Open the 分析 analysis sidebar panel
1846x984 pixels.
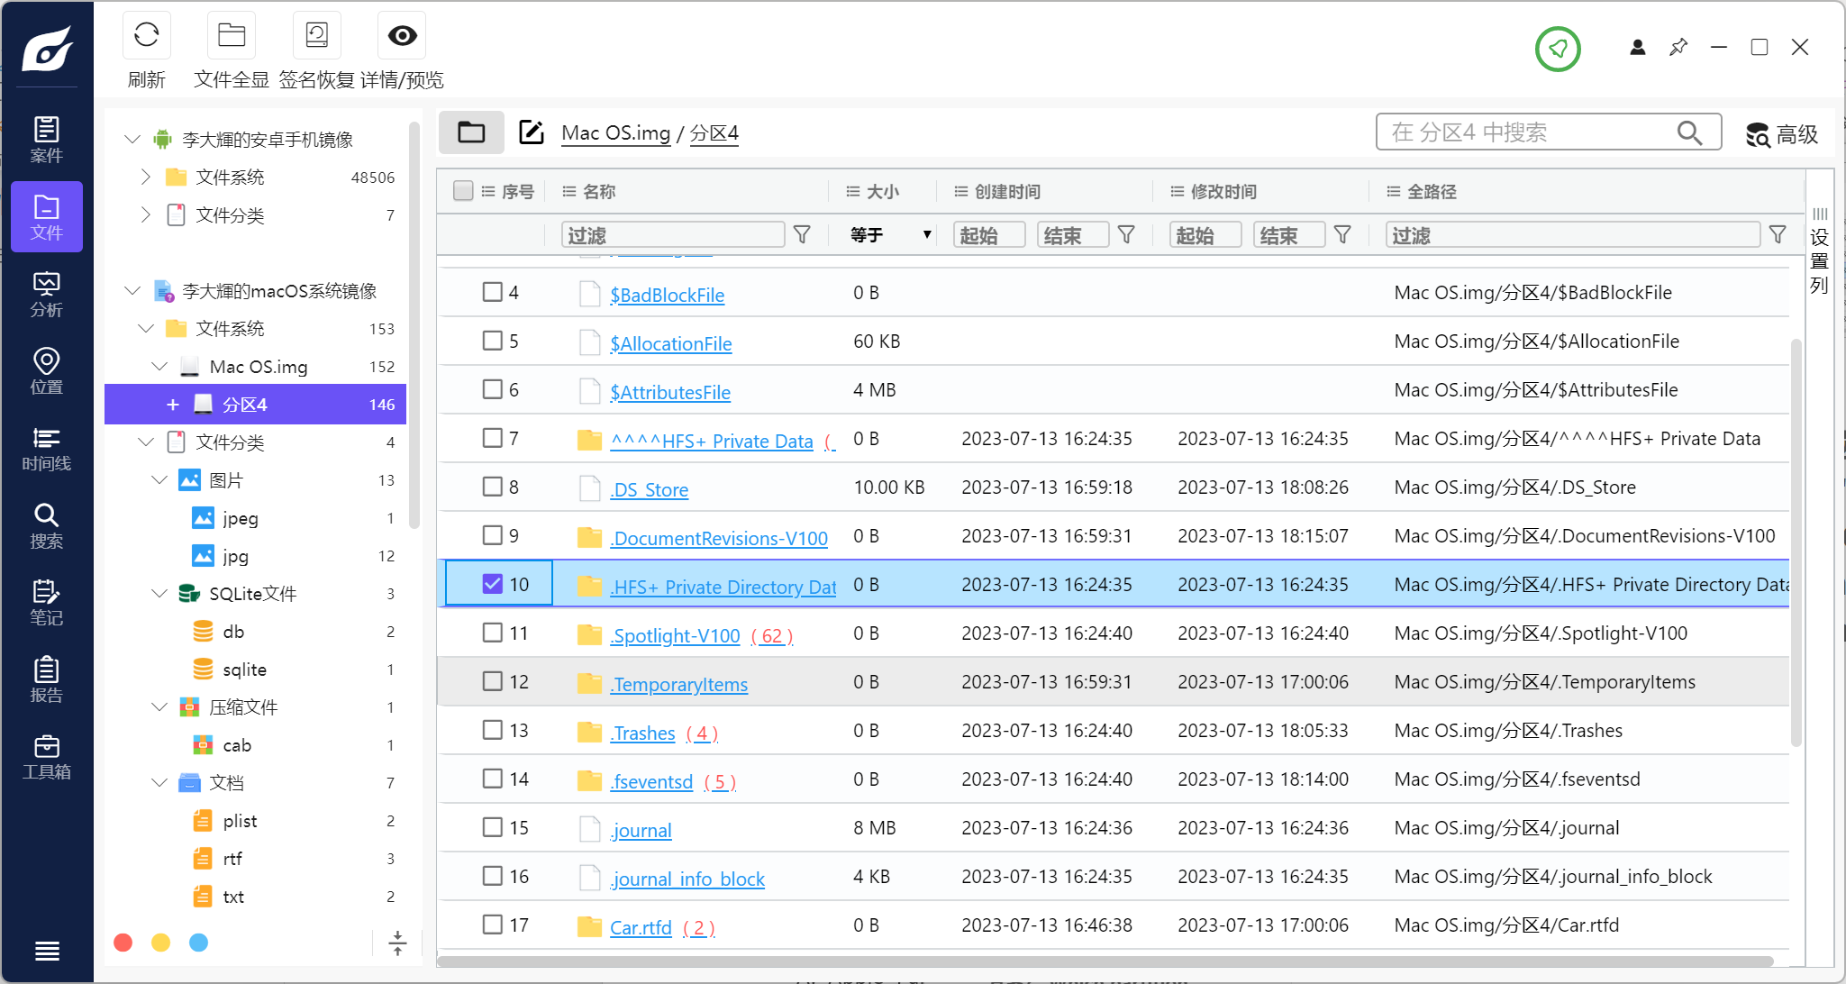[x=46, y=295]
